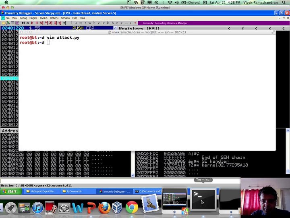Click the X close-program toolbar icon

coord(27,23)
